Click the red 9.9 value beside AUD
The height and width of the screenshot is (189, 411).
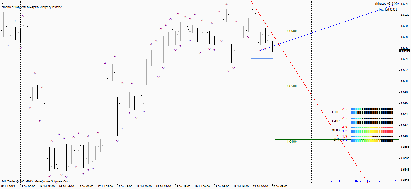(345, 128)
